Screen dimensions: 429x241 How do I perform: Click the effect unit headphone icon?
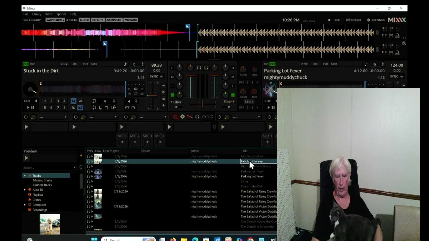pyautogui.click(x=197, y=117)
